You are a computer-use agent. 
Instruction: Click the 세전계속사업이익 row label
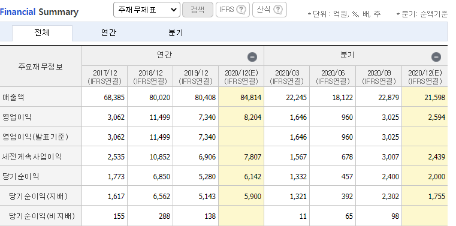pyautogui.click(x=32, y=157)
